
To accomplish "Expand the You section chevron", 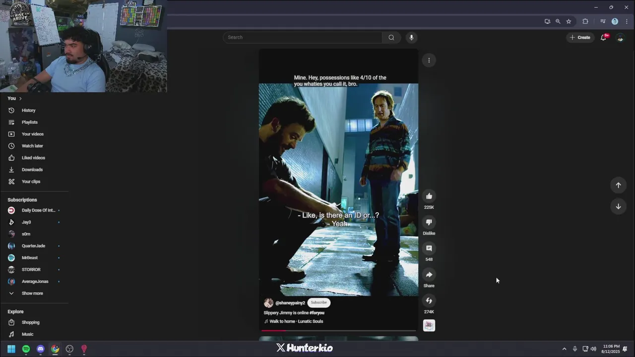I will pyautogui.click(x=20, y=98).
